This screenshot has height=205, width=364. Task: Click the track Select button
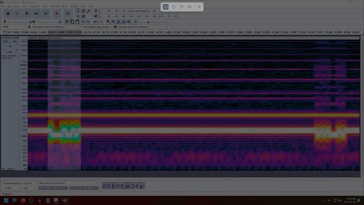[x=10, y=169]
